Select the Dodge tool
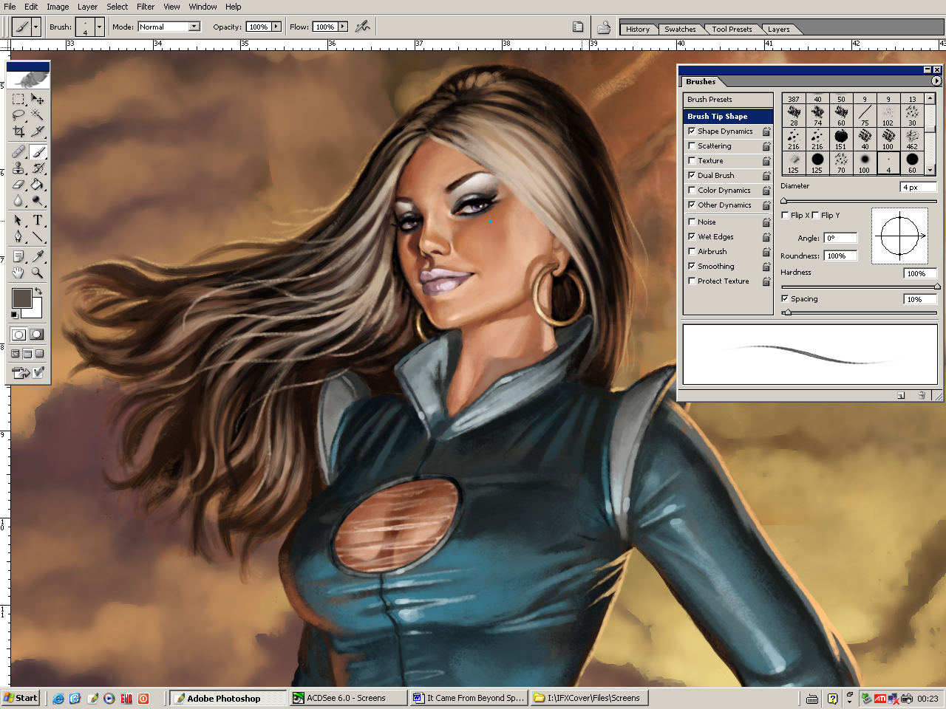Image resolution: width=946 pixels, height=709 pixels. click(x=38, y=201)
